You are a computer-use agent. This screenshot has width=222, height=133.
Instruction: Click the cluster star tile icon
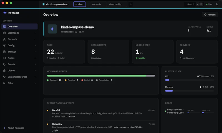coord(52,29)
